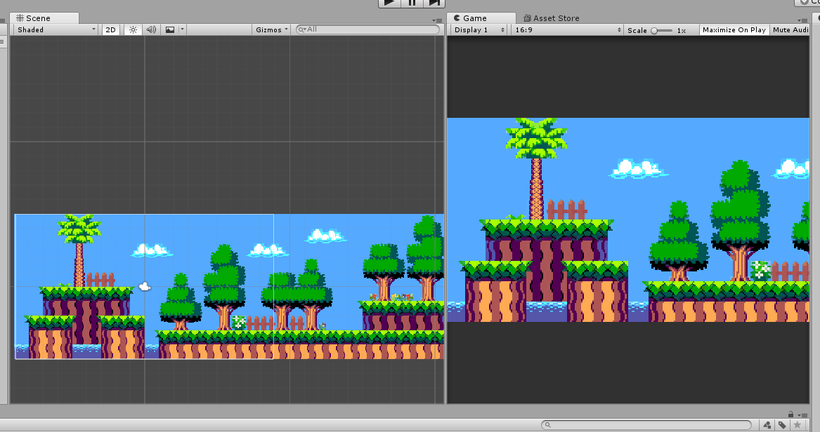The height and width of the screenshot is (432, 820).
Task: Toggle the 2D scene view mode
Action: [110, 29]
